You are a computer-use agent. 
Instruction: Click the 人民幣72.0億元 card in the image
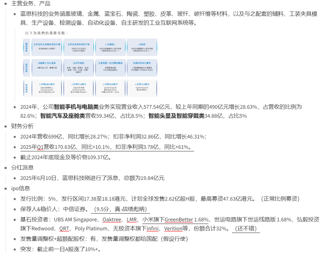point(142,88)
